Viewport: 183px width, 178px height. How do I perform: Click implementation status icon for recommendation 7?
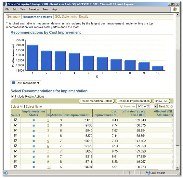pos(33,151)
